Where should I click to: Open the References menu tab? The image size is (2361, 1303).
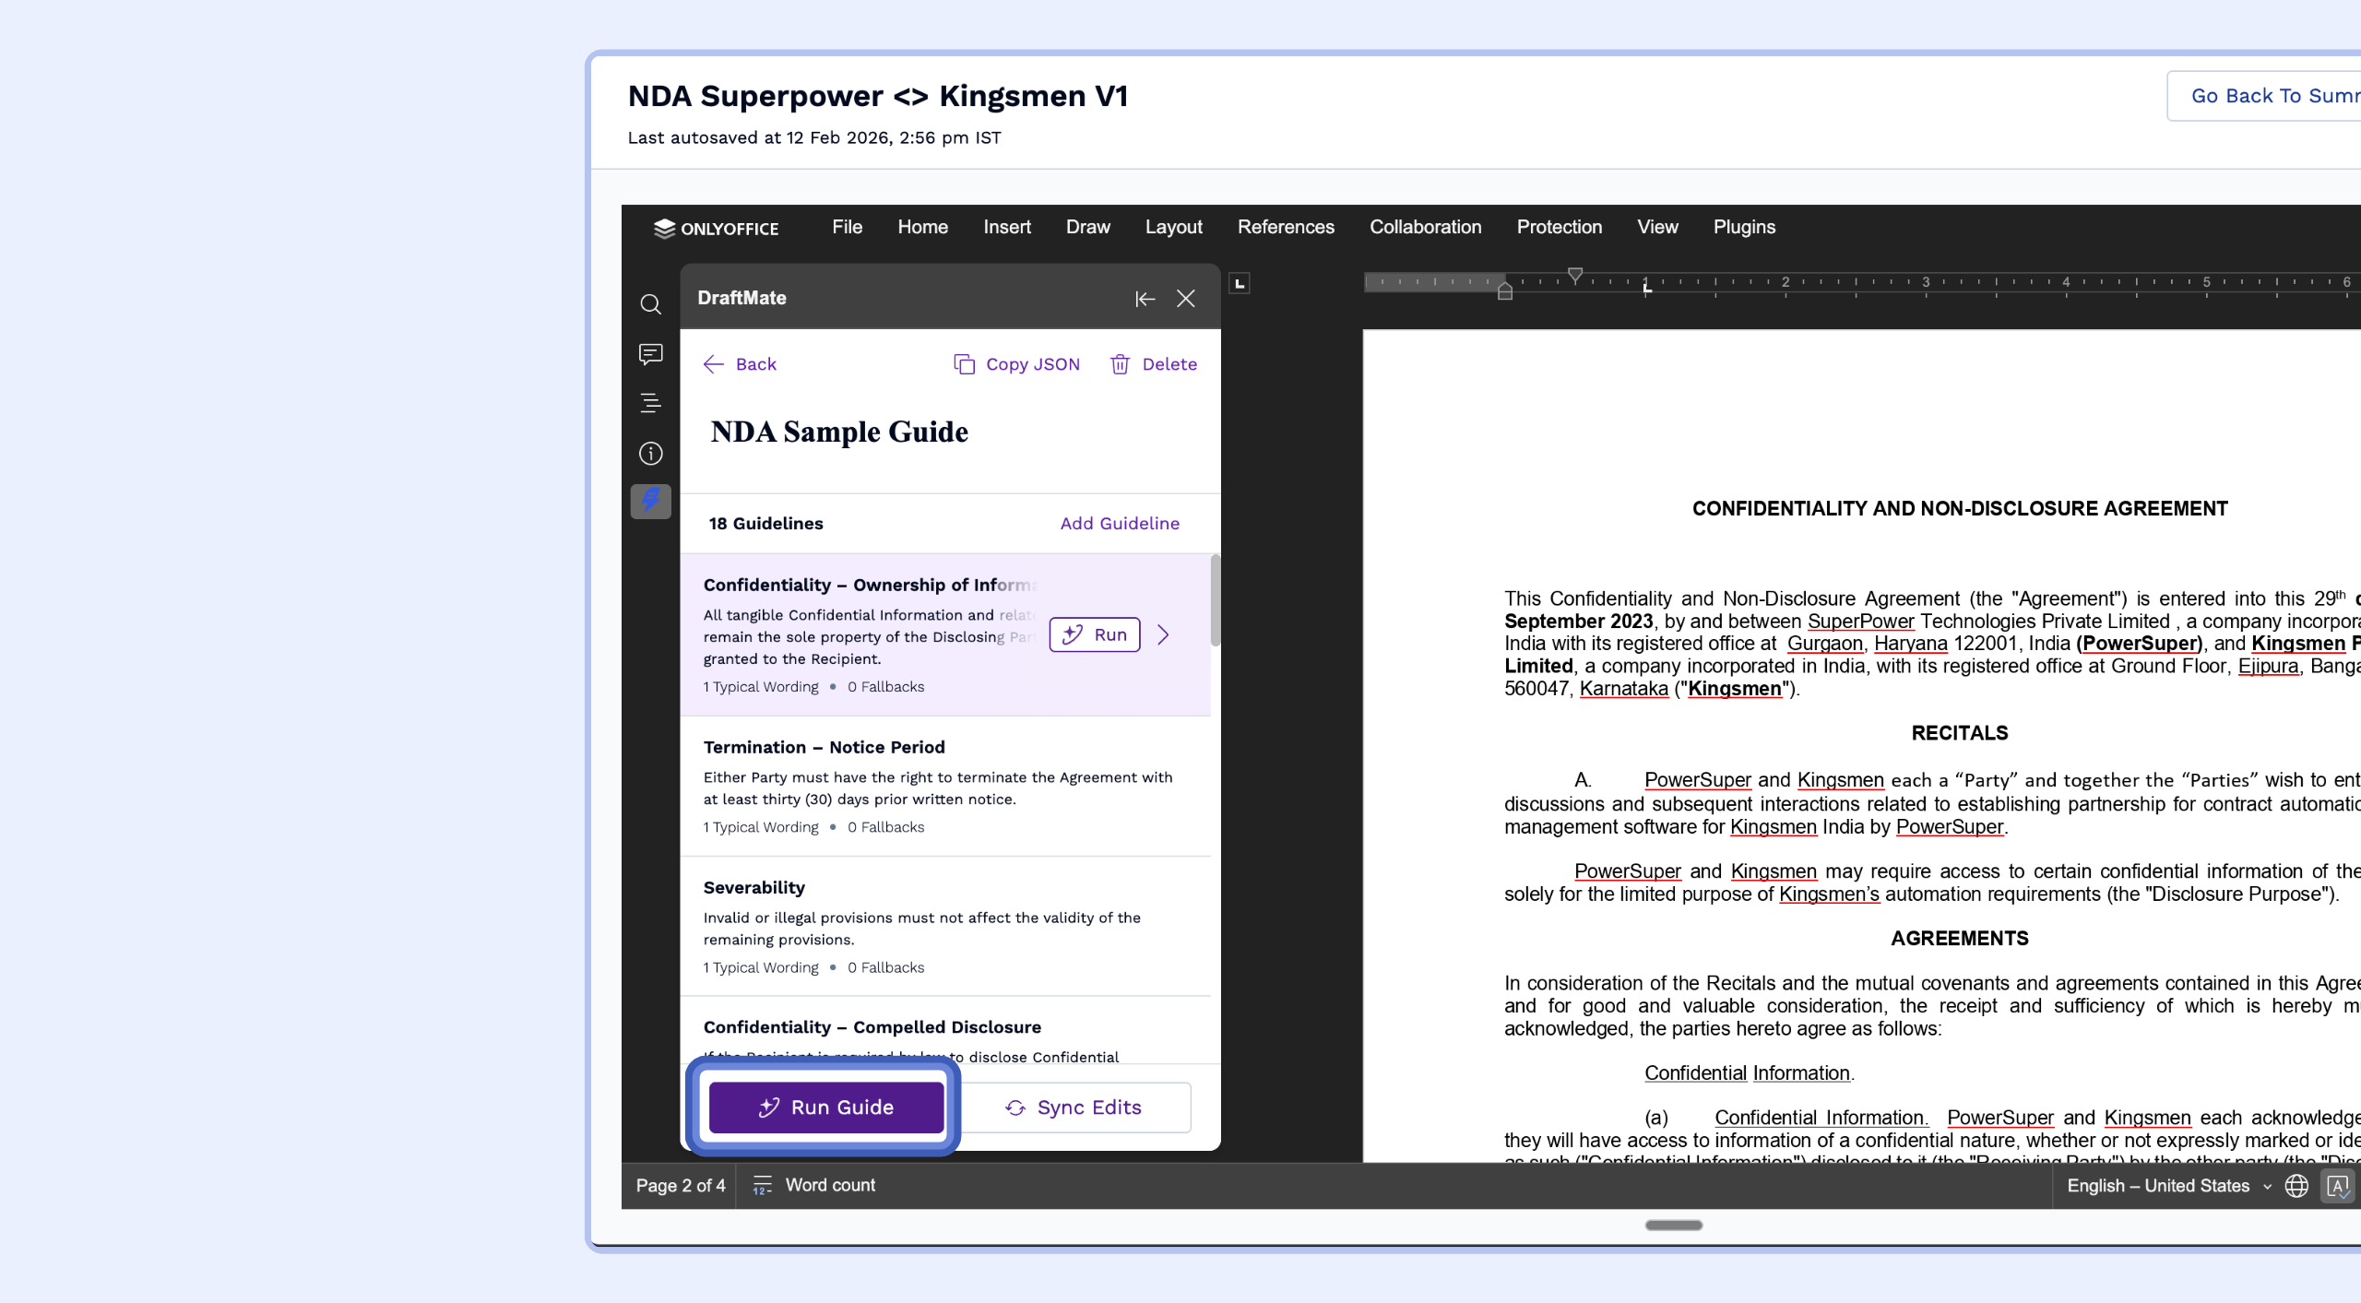[1286, 227]
